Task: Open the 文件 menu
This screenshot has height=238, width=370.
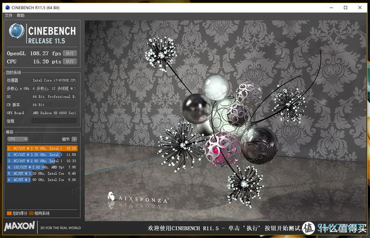Action: click(x=8, y=16)
